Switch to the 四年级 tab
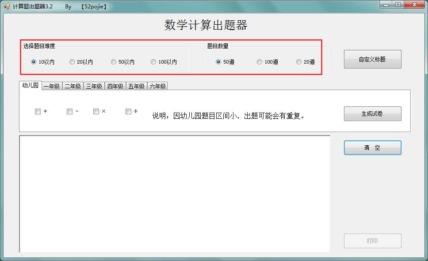 point(115,86)
